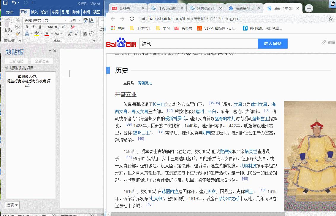Switch to the 插入 ribbon tab
The height and width of the screenshot is (216, 336).
(x=34, y=12)
